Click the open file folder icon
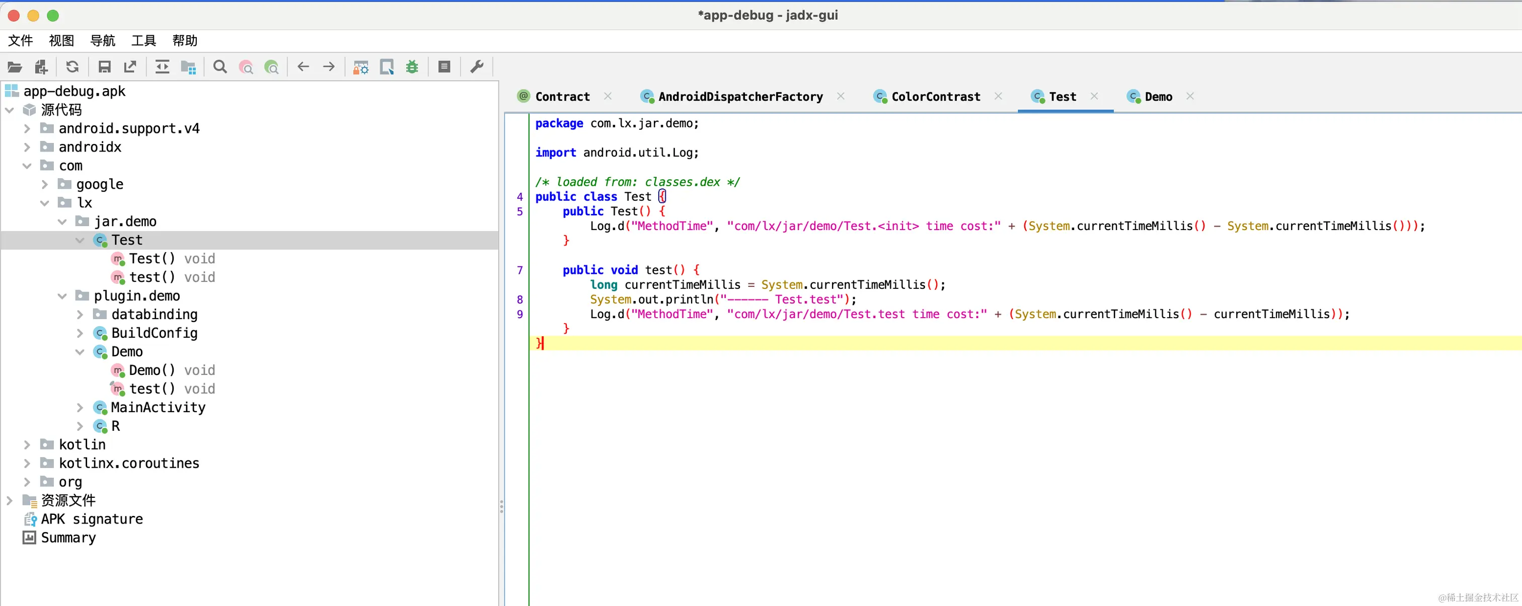Viewport: 1522px width, 606px height. [15, 67]
